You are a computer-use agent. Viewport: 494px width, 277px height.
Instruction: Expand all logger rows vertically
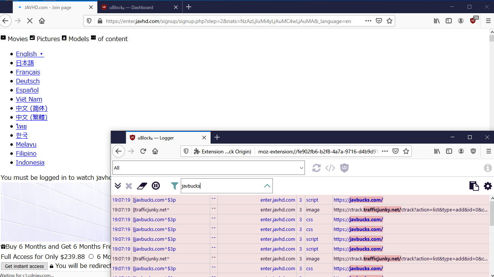tap(118, 186)
